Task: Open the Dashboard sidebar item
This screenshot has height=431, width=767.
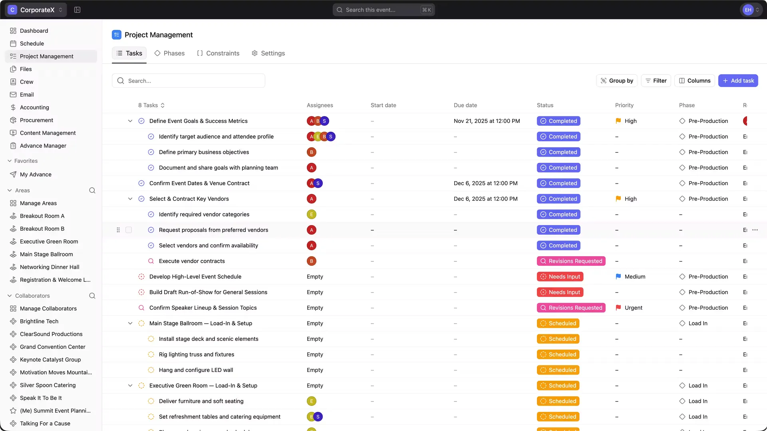Action: tap(51, 31)
